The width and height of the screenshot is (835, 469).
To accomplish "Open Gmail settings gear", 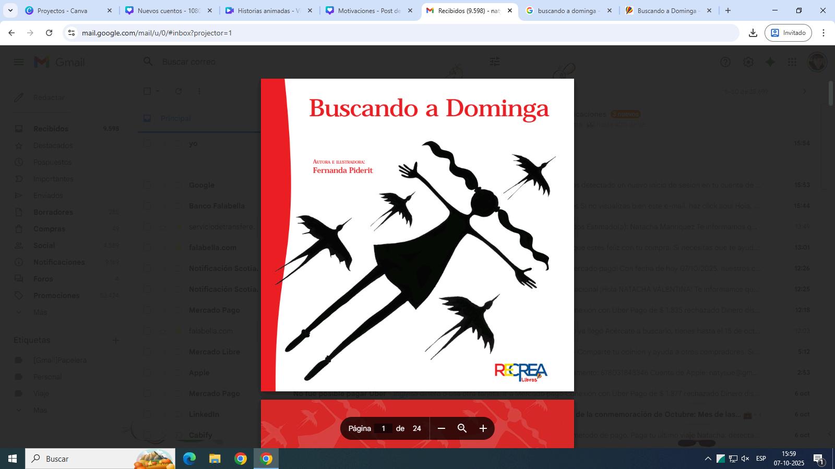I will (x=748, y=62).
